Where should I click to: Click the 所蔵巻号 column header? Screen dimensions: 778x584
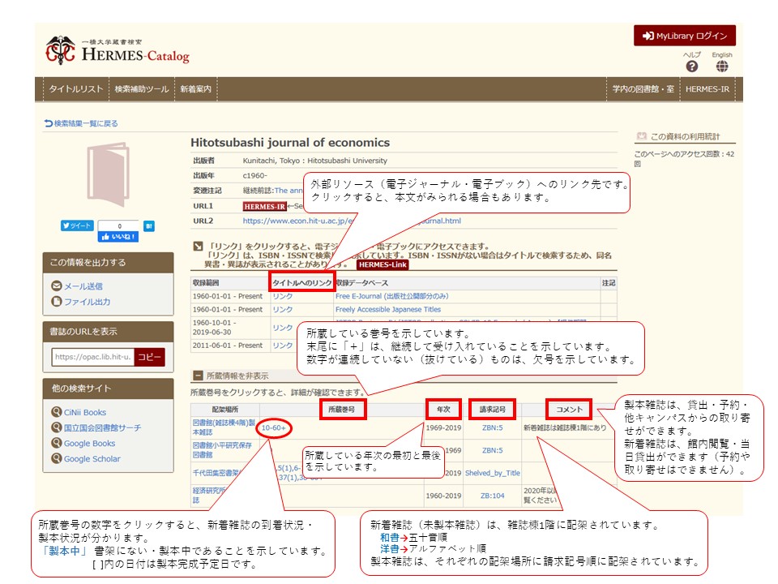click(342, 409)
